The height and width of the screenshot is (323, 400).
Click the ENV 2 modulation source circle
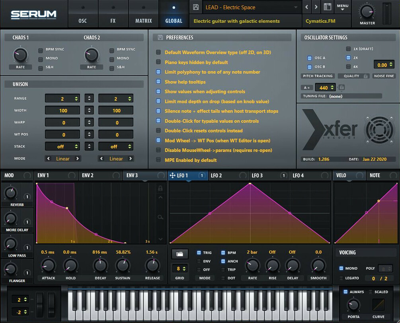pyautogui.click(x=116, y=175)
